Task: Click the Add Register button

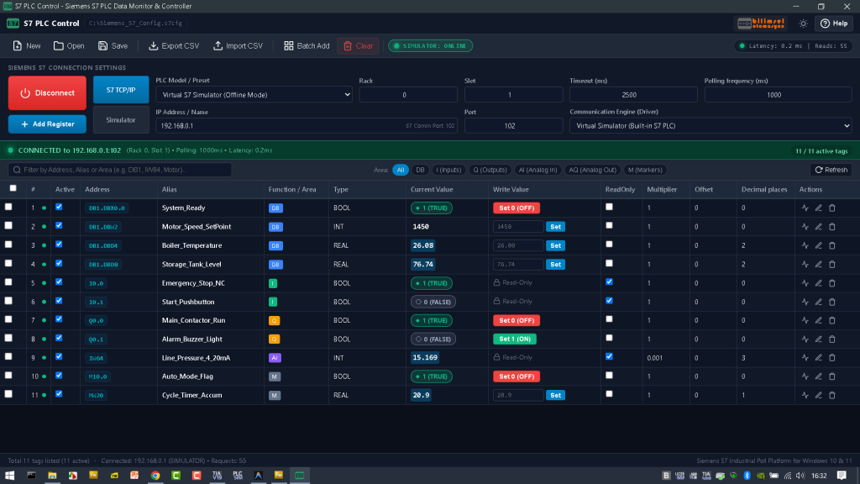Action: point(47,124)
